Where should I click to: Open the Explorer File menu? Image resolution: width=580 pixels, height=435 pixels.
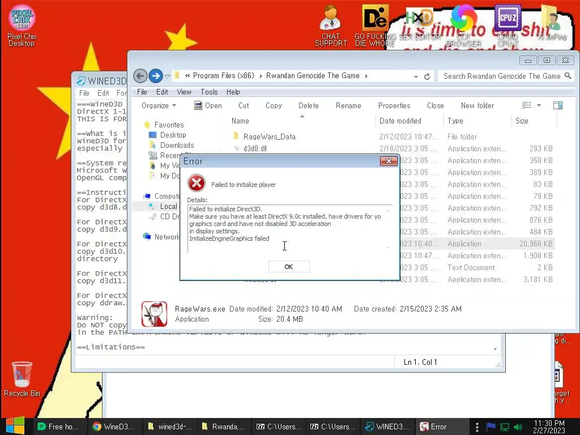[x=142, y=92]
